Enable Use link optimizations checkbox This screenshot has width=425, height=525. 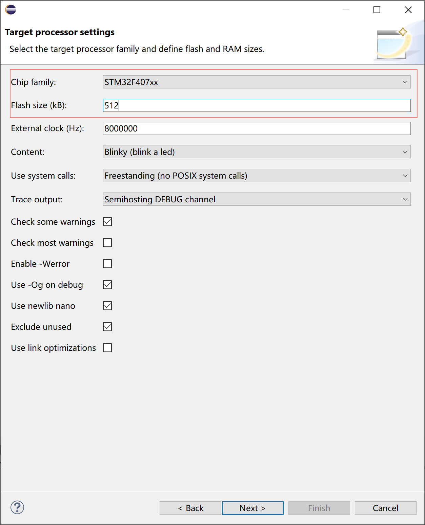tap(107, 348)
